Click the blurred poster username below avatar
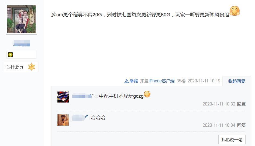Screen dimensions: 255x146 point(22,43)
